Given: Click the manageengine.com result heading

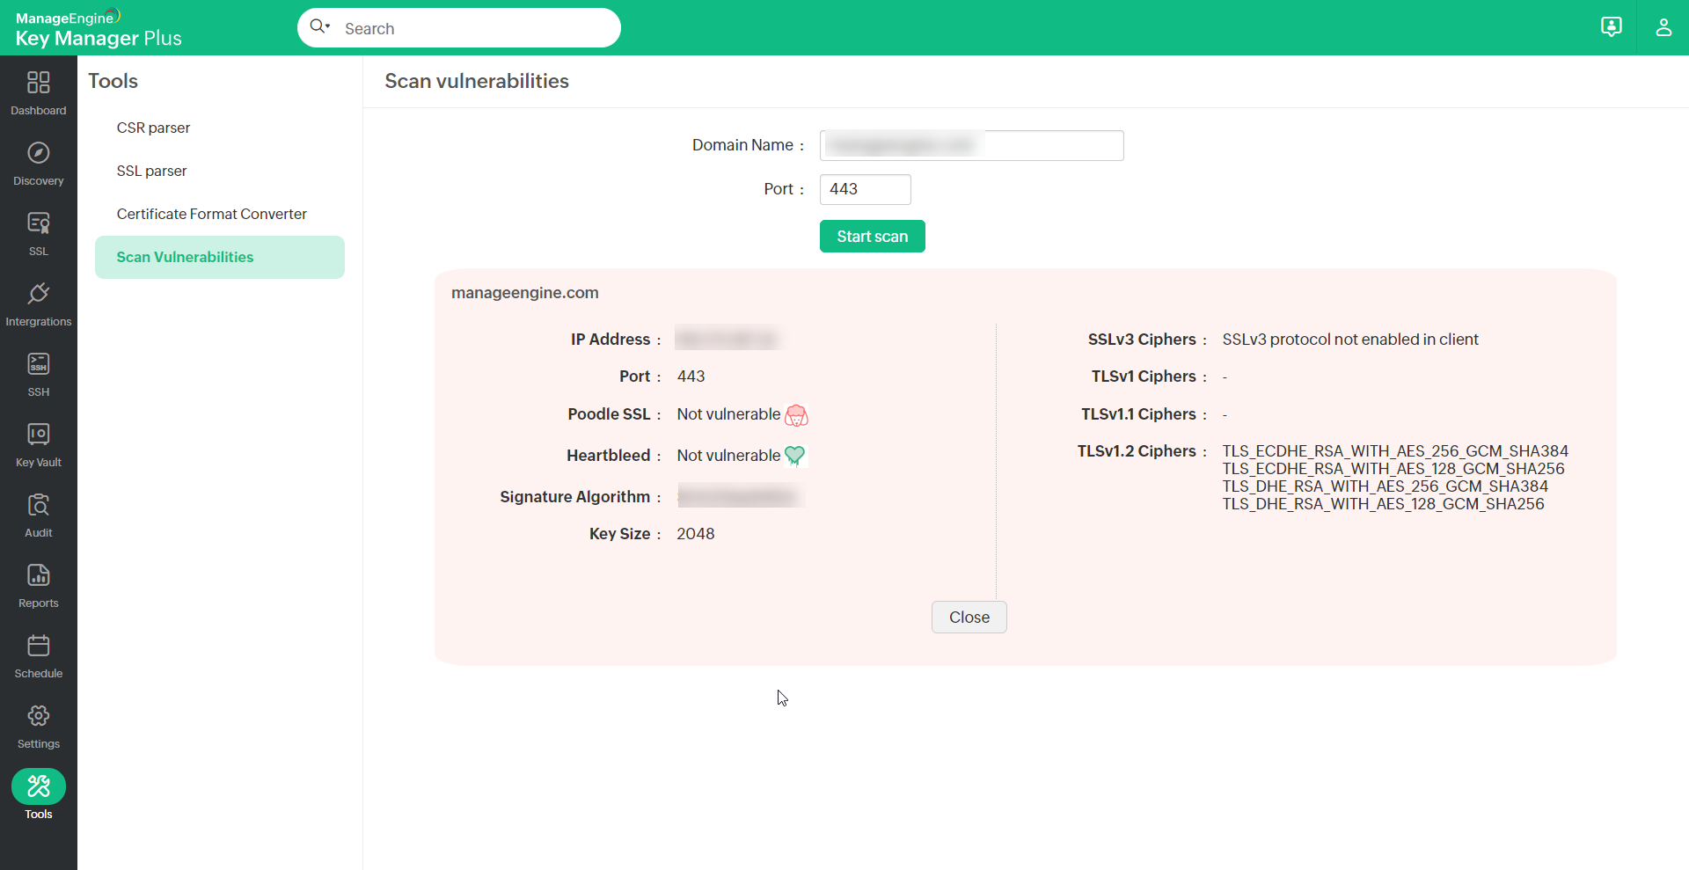Looking at the screenshot, I should (525, 293).
